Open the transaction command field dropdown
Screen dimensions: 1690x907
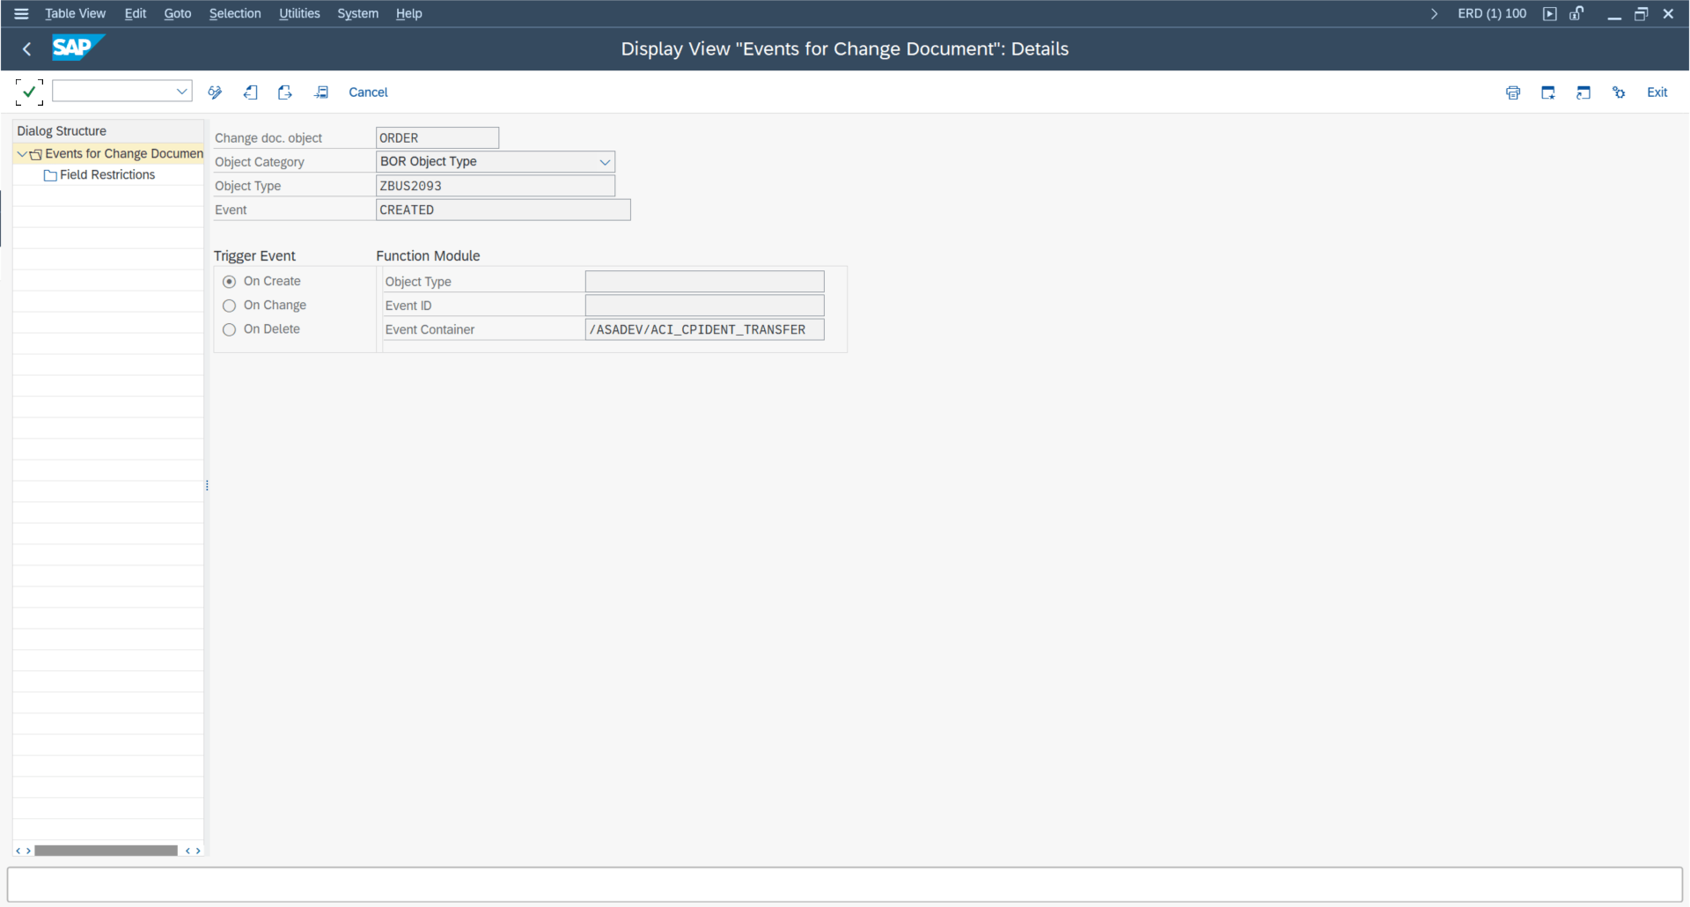[x=182, y=91]
